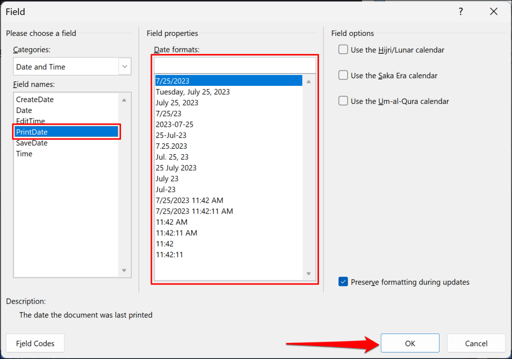The width and height of the screenshot is (512, 359).
Task: Select the EditTime field
Action: [30, 121]
